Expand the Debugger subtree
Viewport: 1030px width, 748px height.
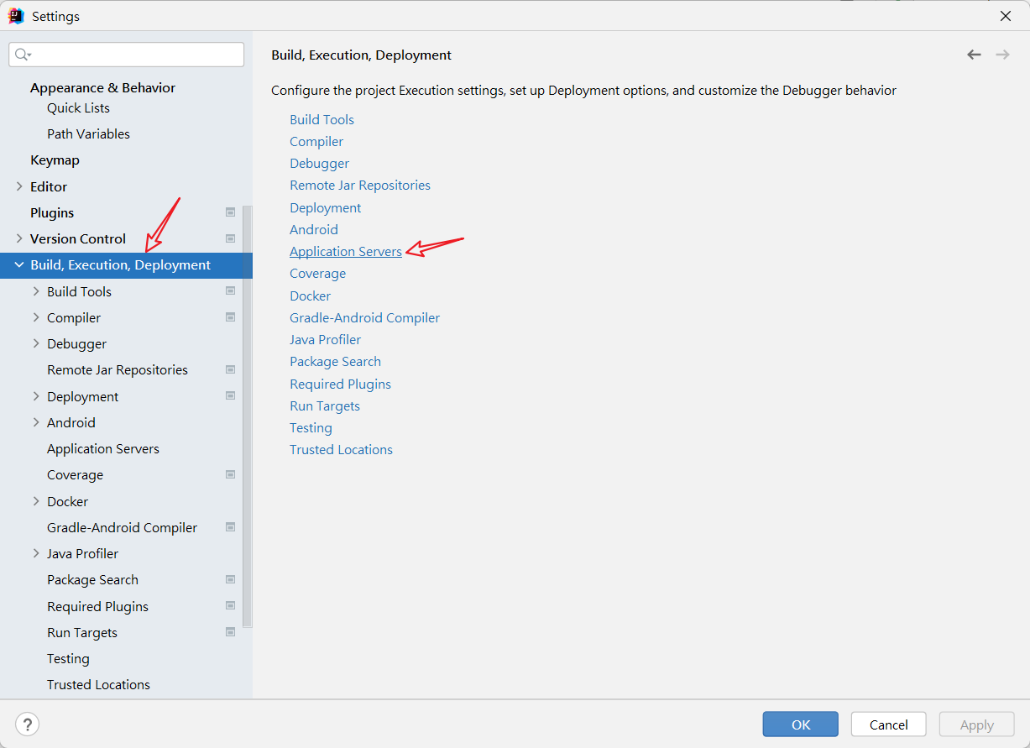point(36,343)
